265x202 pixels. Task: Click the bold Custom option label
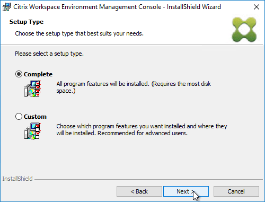(35, 117)
